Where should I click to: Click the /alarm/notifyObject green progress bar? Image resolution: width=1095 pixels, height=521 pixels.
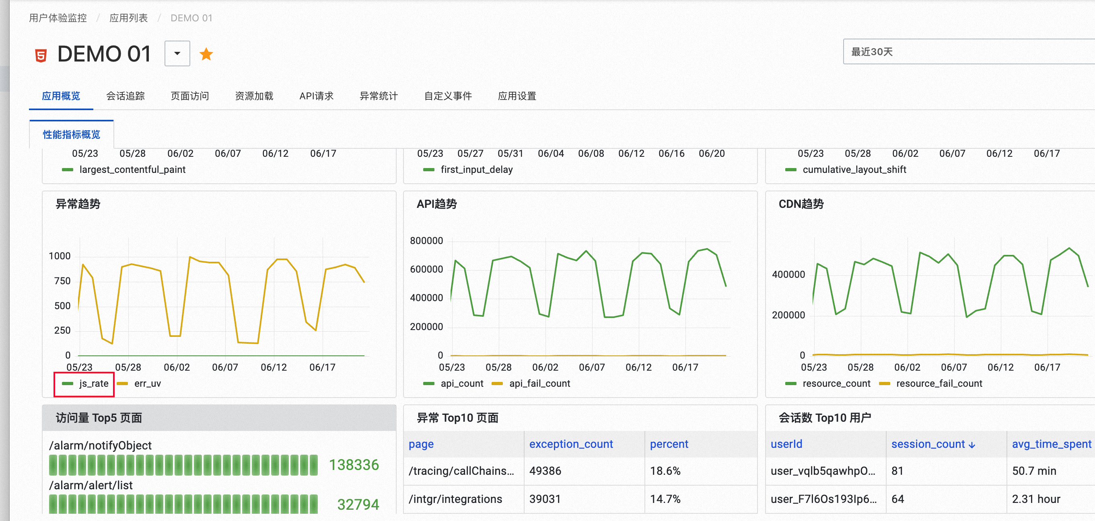(x=183, y=465)
